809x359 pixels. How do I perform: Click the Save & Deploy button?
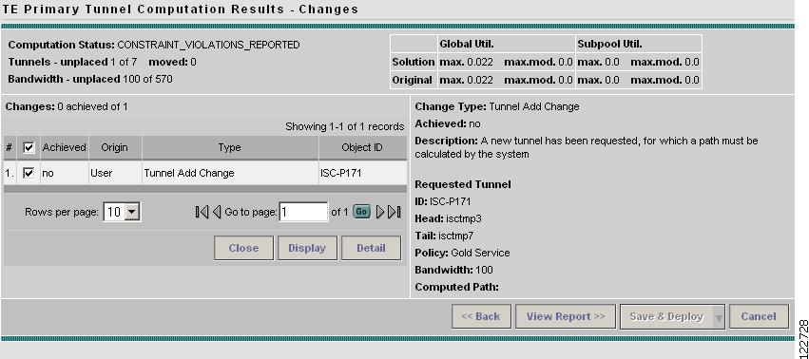pos(666,316)
